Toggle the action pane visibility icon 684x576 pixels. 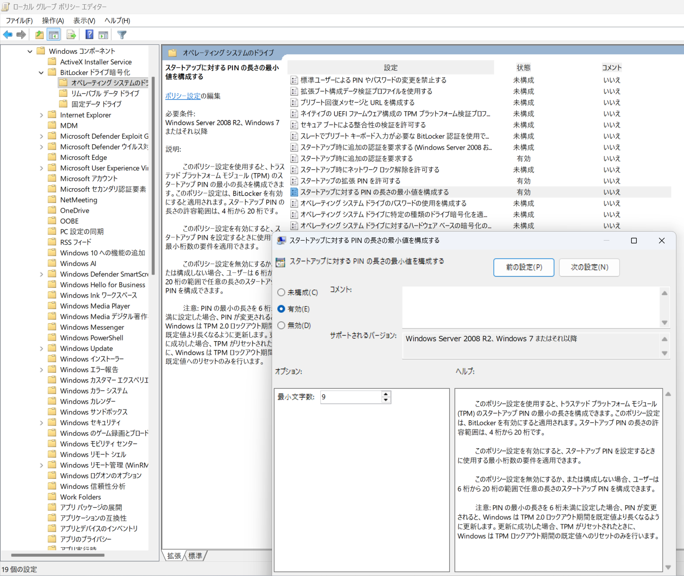[103, 34]
